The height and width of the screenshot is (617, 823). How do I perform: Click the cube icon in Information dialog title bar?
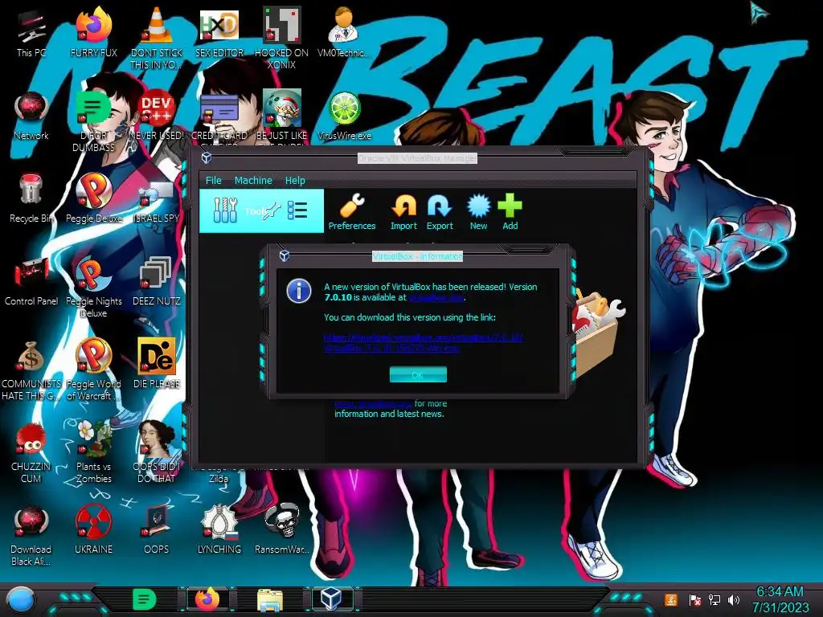[285, 255]
